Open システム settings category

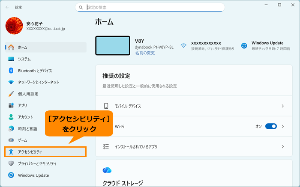coord(46,59)
